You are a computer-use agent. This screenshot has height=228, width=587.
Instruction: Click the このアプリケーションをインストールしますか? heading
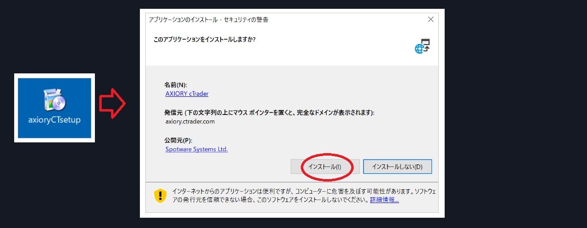(x=205, y=39)
